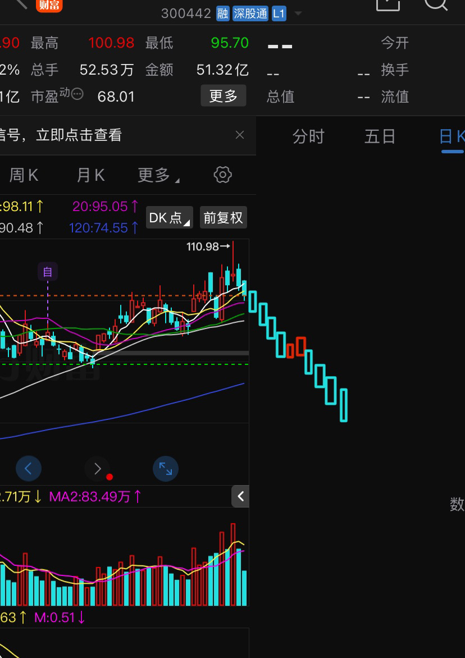
Task: Open stock code 300442 dropdown arrow
Action: [x=298, y=14]
